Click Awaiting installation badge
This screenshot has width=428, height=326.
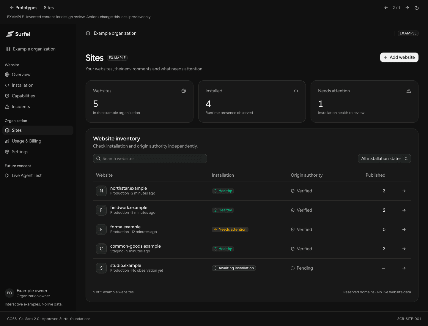234,268
